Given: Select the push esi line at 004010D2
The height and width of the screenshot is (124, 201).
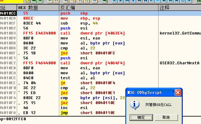Looking at the screenshot, I should pos(74,28).
